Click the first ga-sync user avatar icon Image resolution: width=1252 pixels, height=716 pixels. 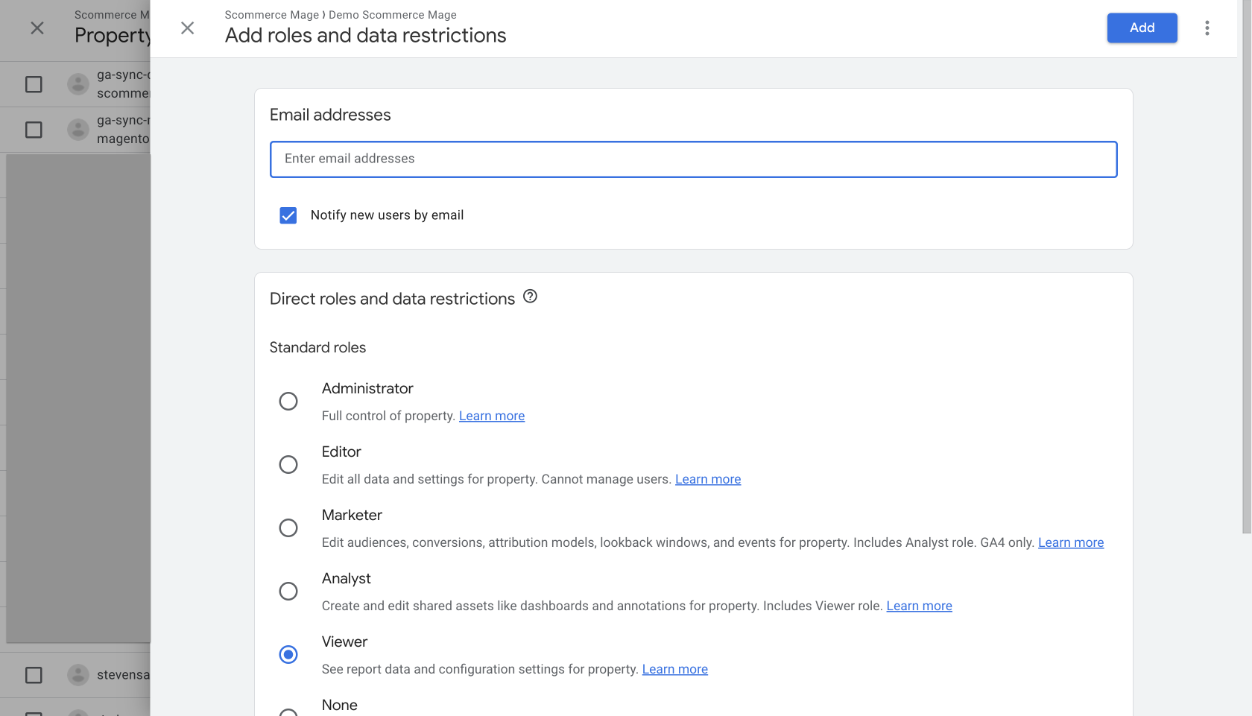click(78, 84)
